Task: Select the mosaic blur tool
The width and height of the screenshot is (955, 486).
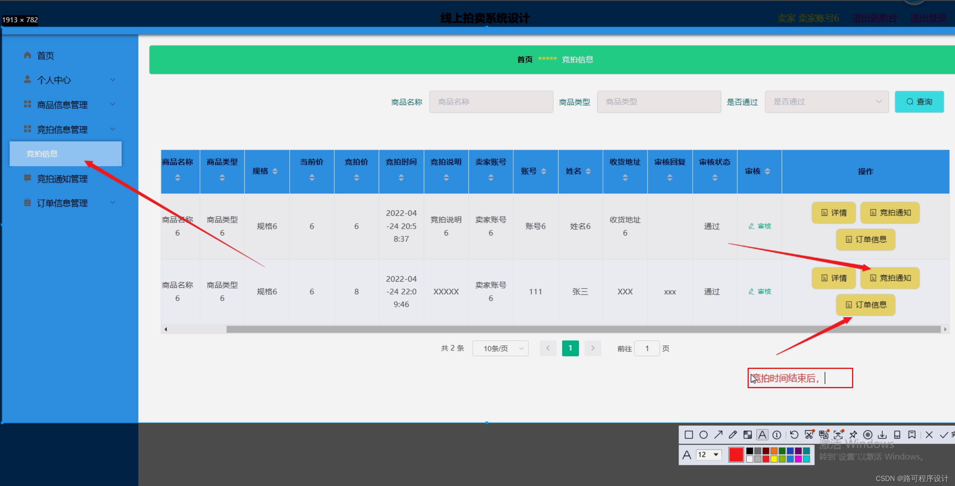Action: pyautogui.click(x=747, y=435)
